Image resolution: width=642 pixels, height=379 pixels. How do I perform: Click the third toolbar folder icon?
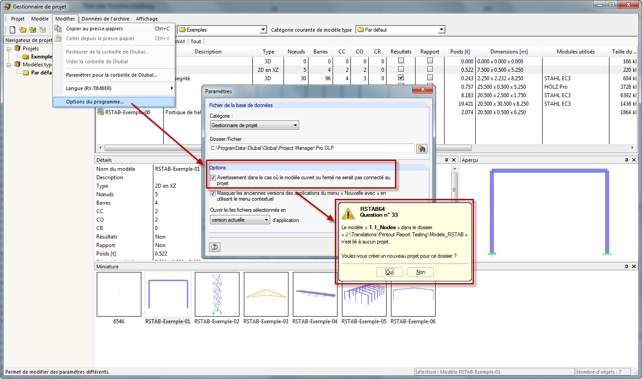point(33,30)
